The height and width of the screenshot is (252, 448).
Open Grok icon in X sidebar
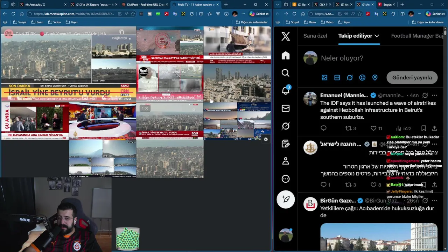[286, 126]
